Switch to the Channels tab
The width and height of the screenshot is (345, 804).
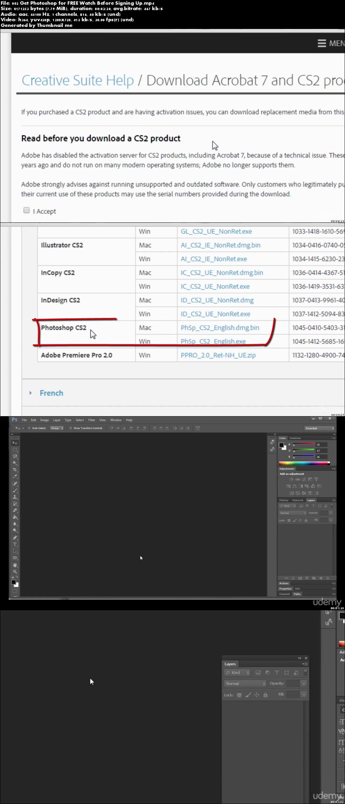tap(285, 594)
